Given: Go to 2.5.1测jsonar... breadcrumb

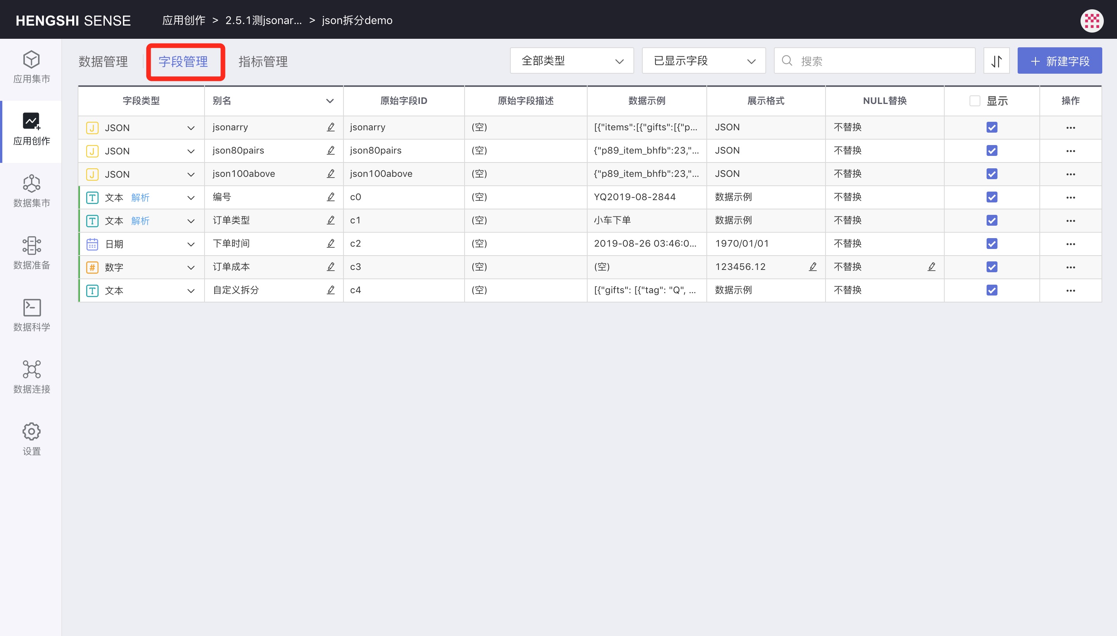Looking at the screenshot, I should [x=264, y=21].
